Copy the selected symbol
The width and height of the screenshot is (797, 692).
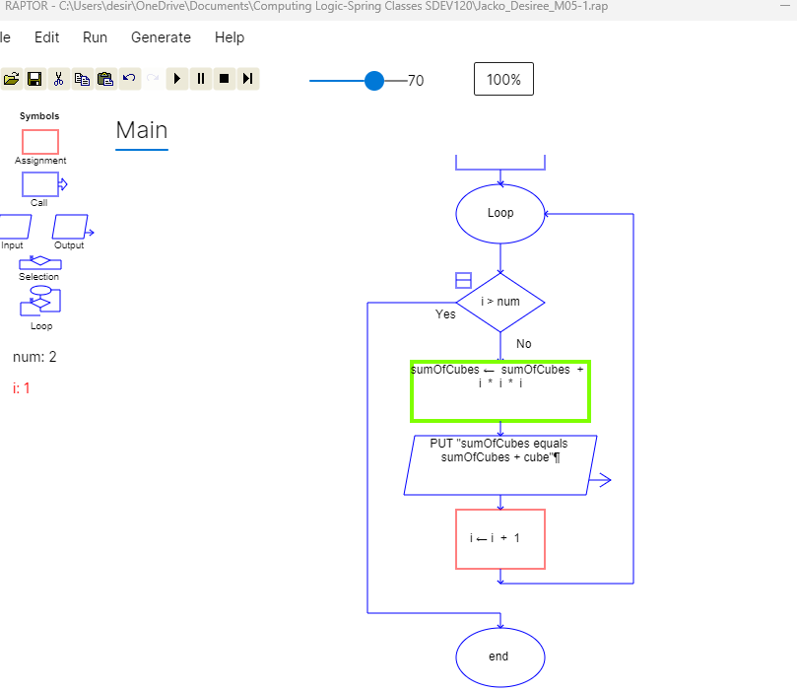[83, 79]
